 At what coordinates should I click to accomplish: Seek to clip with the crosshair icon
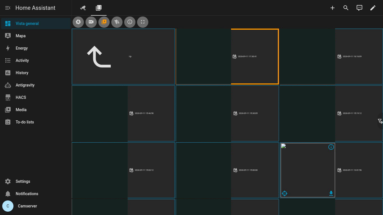click(x=285, y=193)
